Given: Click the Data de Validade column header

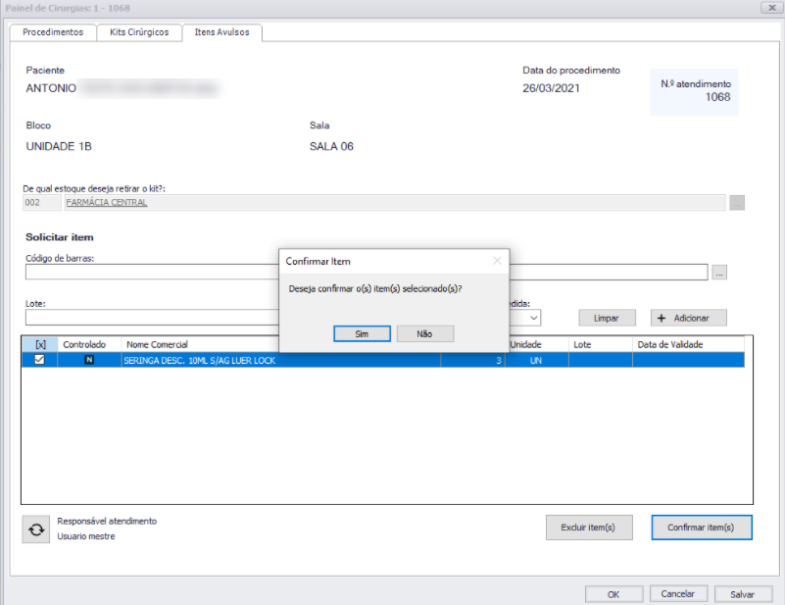Looking at the screenshot, I should click(688, 344).
